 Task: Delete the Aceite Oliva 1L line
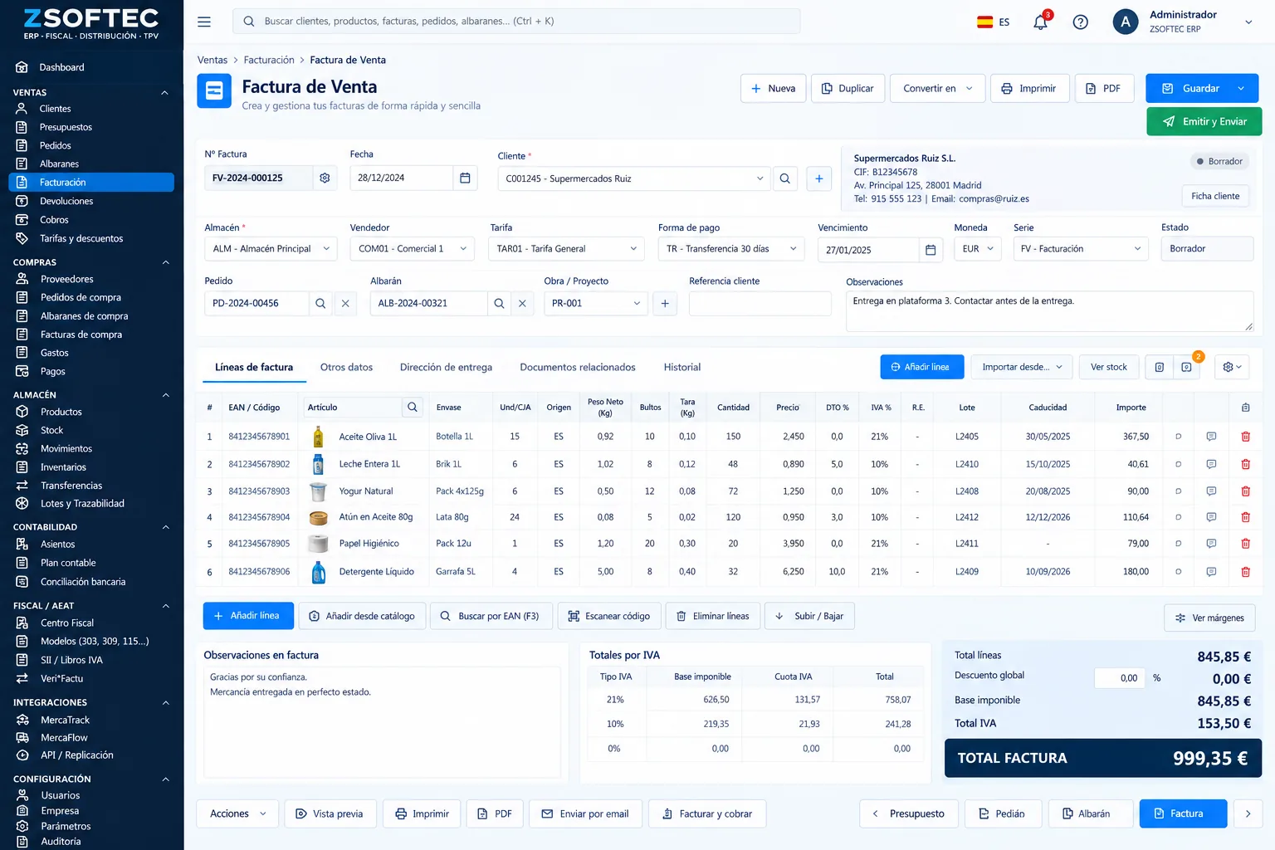1245,437
